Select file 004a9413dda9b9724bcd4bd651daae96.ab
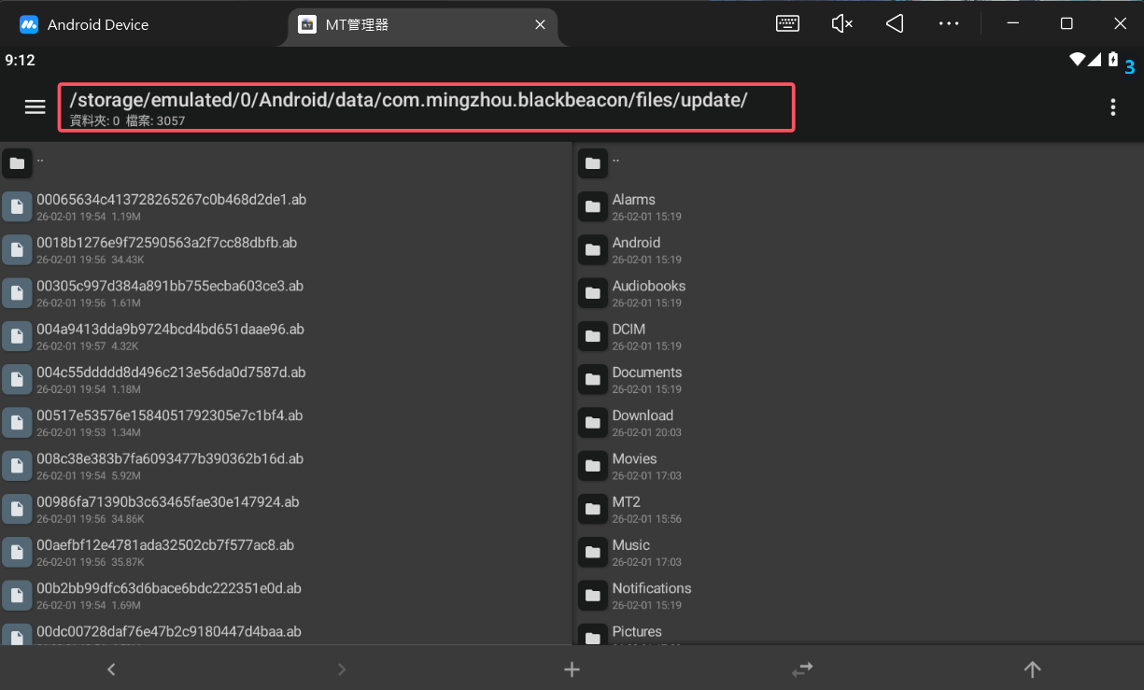 285,336
